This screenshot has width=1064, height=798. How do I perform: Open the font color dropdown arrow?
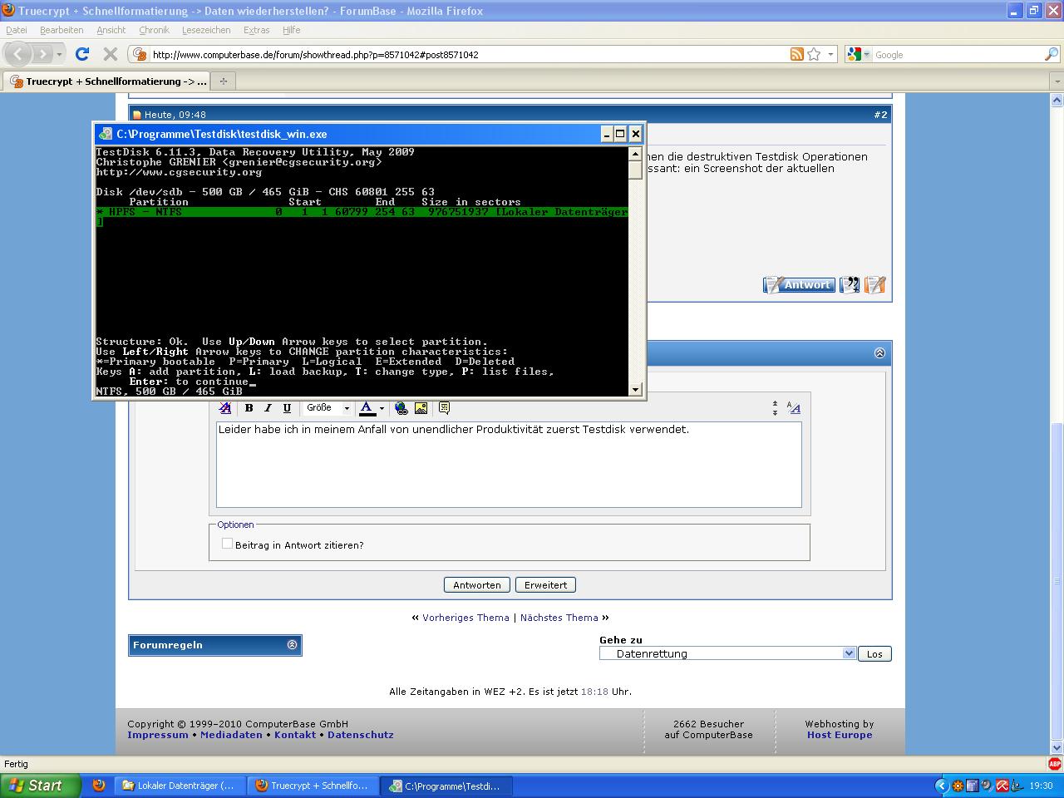pyautogui.click(x=382, y=408)
